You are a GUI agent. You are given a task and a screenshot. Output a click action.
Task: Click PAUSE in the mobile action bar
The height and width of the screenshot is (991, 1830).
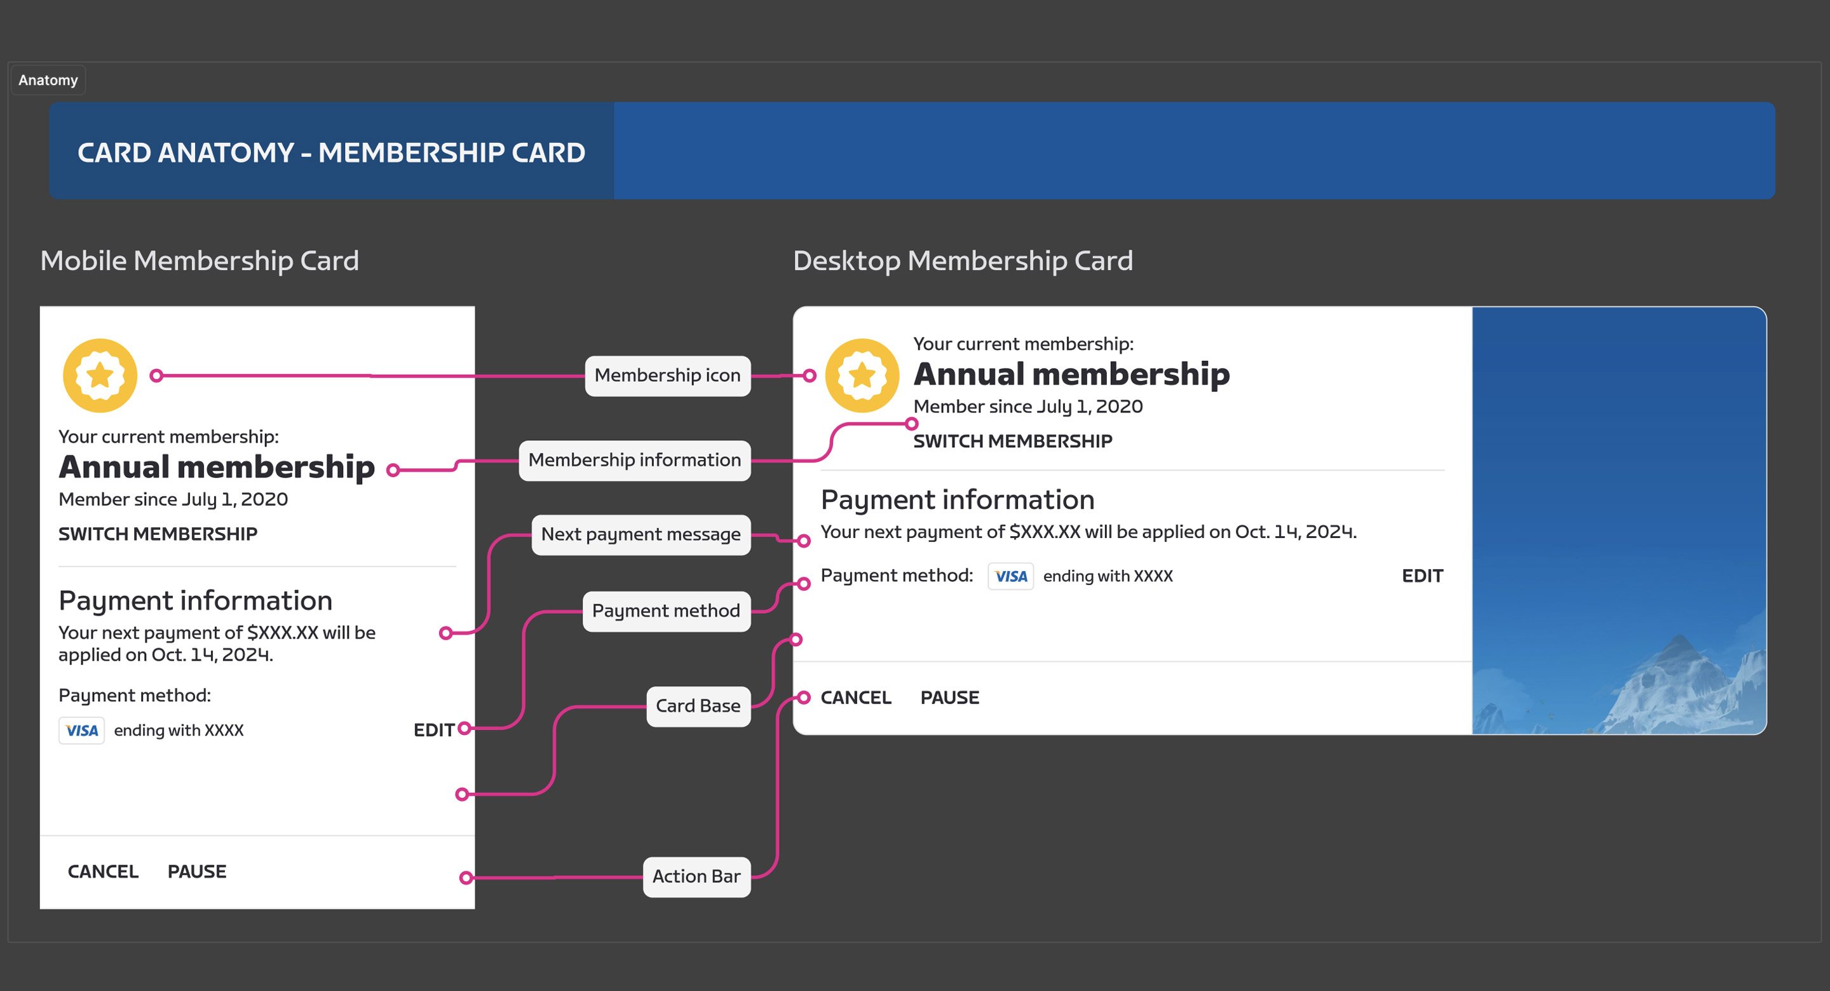point(197,871)
